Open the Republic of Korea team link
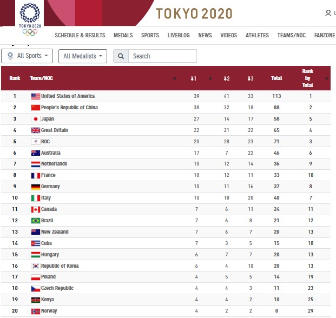The height and width of the screenshot is (318, 336). click(x=60, y=266)
